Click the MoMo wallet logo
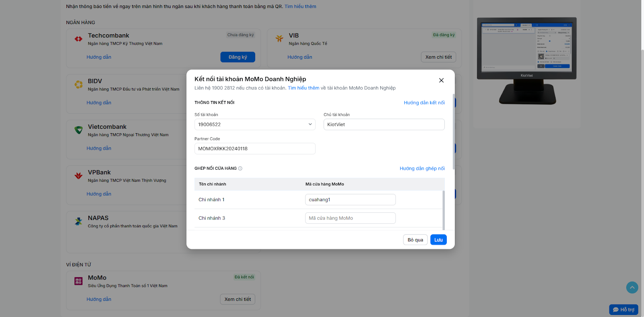644x317 pixels. click(78, 281)
